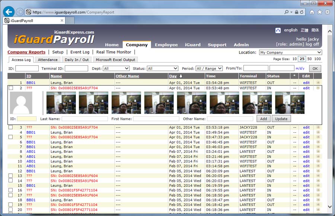Image resolution: width=335 pixels, height=216 pixels.
Task: Click the scrollbar up arrow
Action: tap(330, 31)
